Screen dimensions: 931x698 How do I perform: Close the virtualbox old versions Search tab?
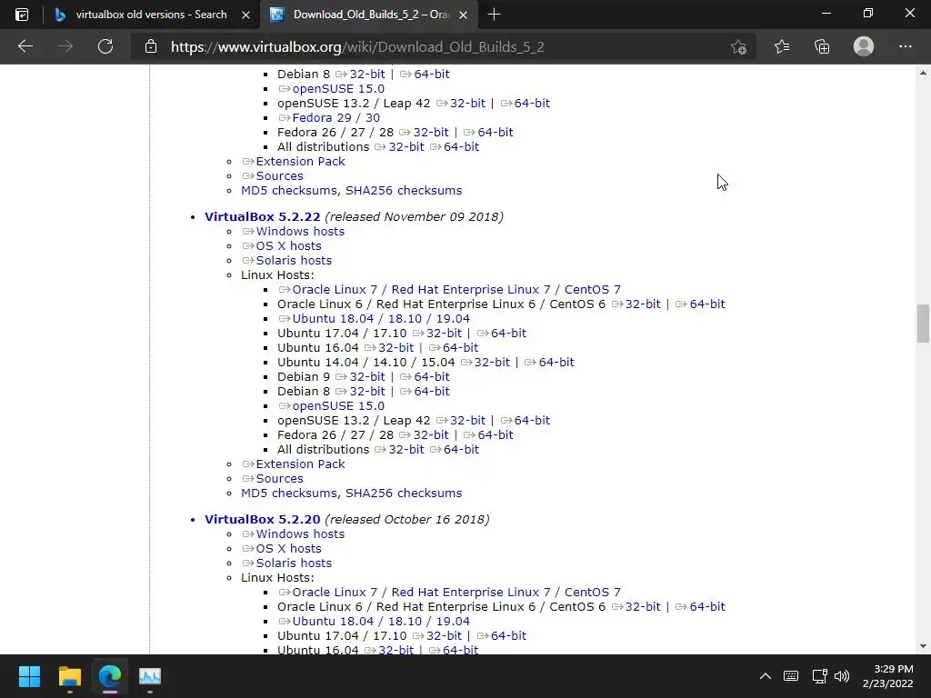coord(245,15)
